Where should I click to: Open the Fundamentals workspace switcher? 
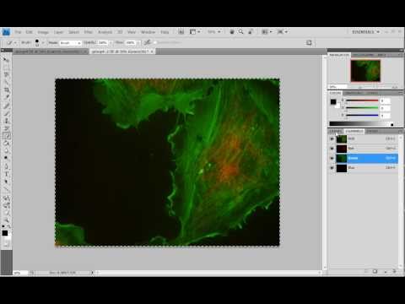365,32
